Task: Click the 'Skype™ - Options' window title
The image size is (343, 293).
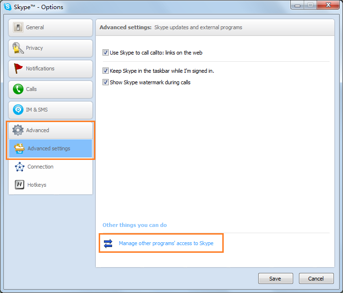Action: [x=38, y=7]
